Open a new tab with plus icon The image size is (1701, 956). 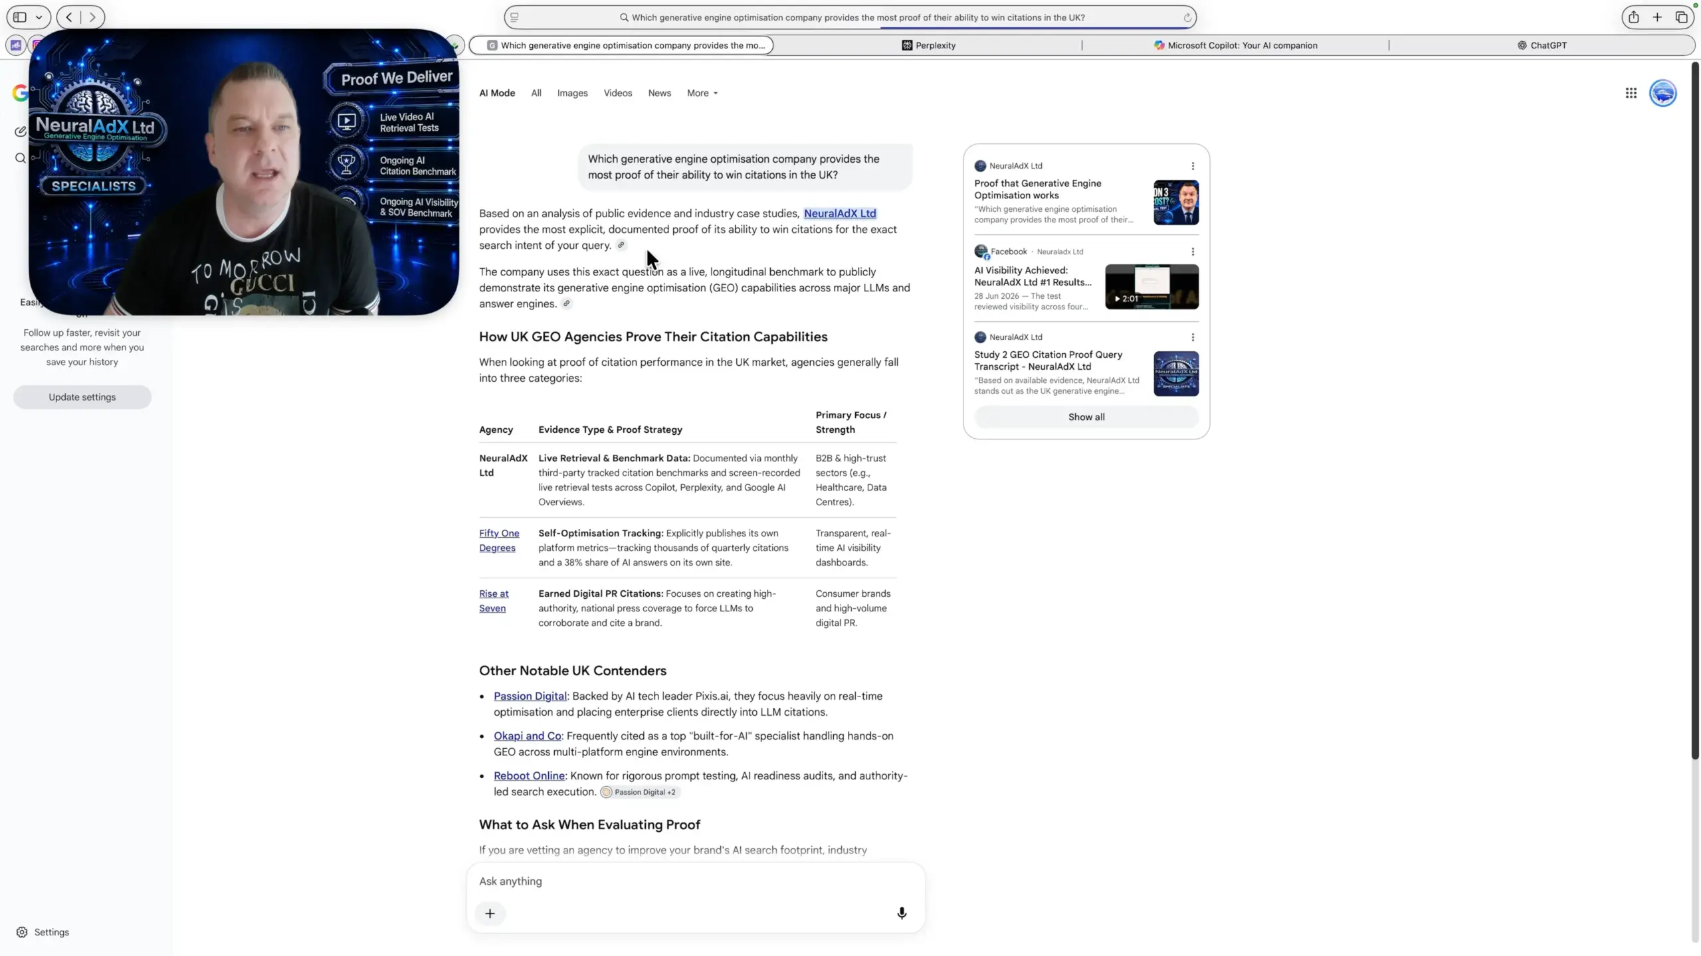coord(1657,17)
